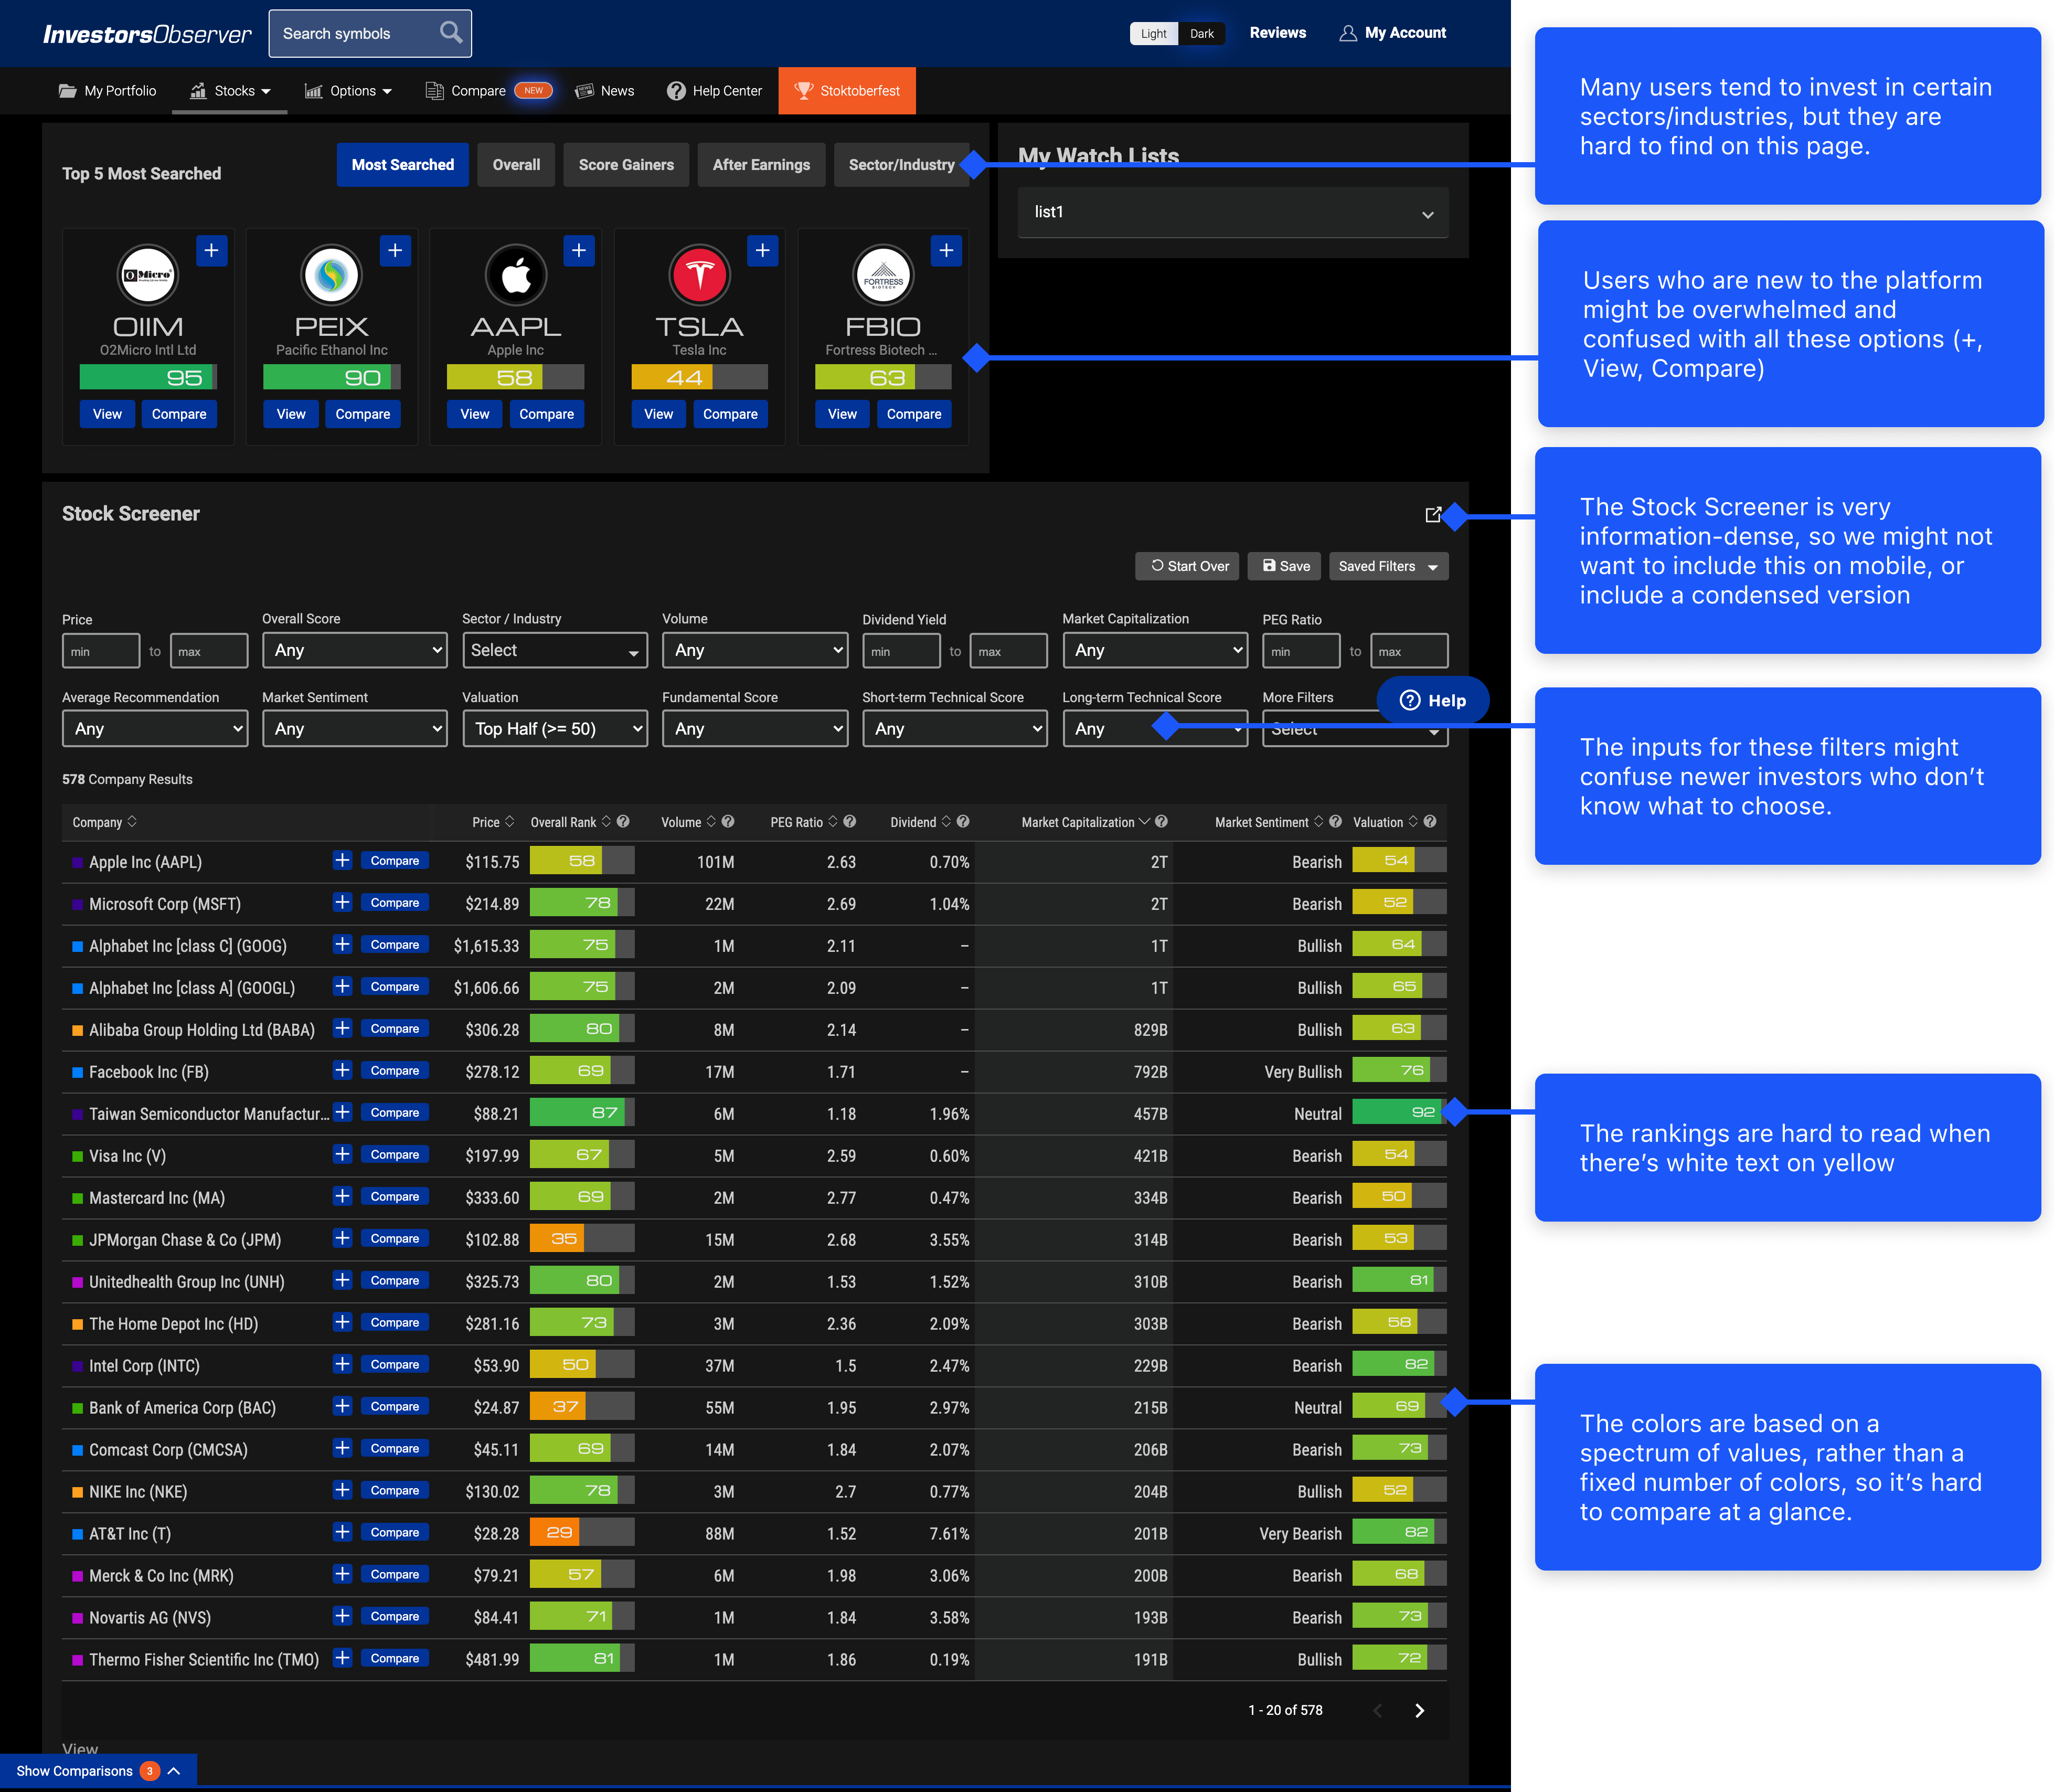
Task: Open Valuation column help icon
Action: 1430,822
